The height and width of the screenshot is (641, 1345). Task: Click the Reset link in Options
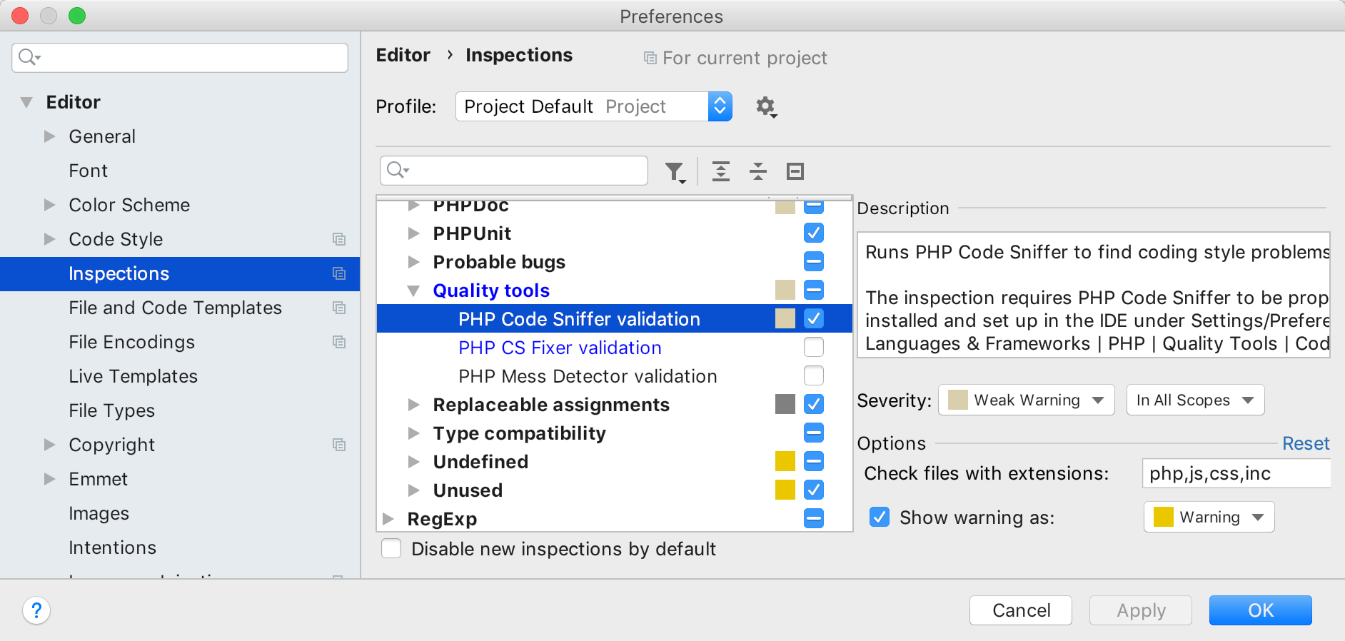1306,443
